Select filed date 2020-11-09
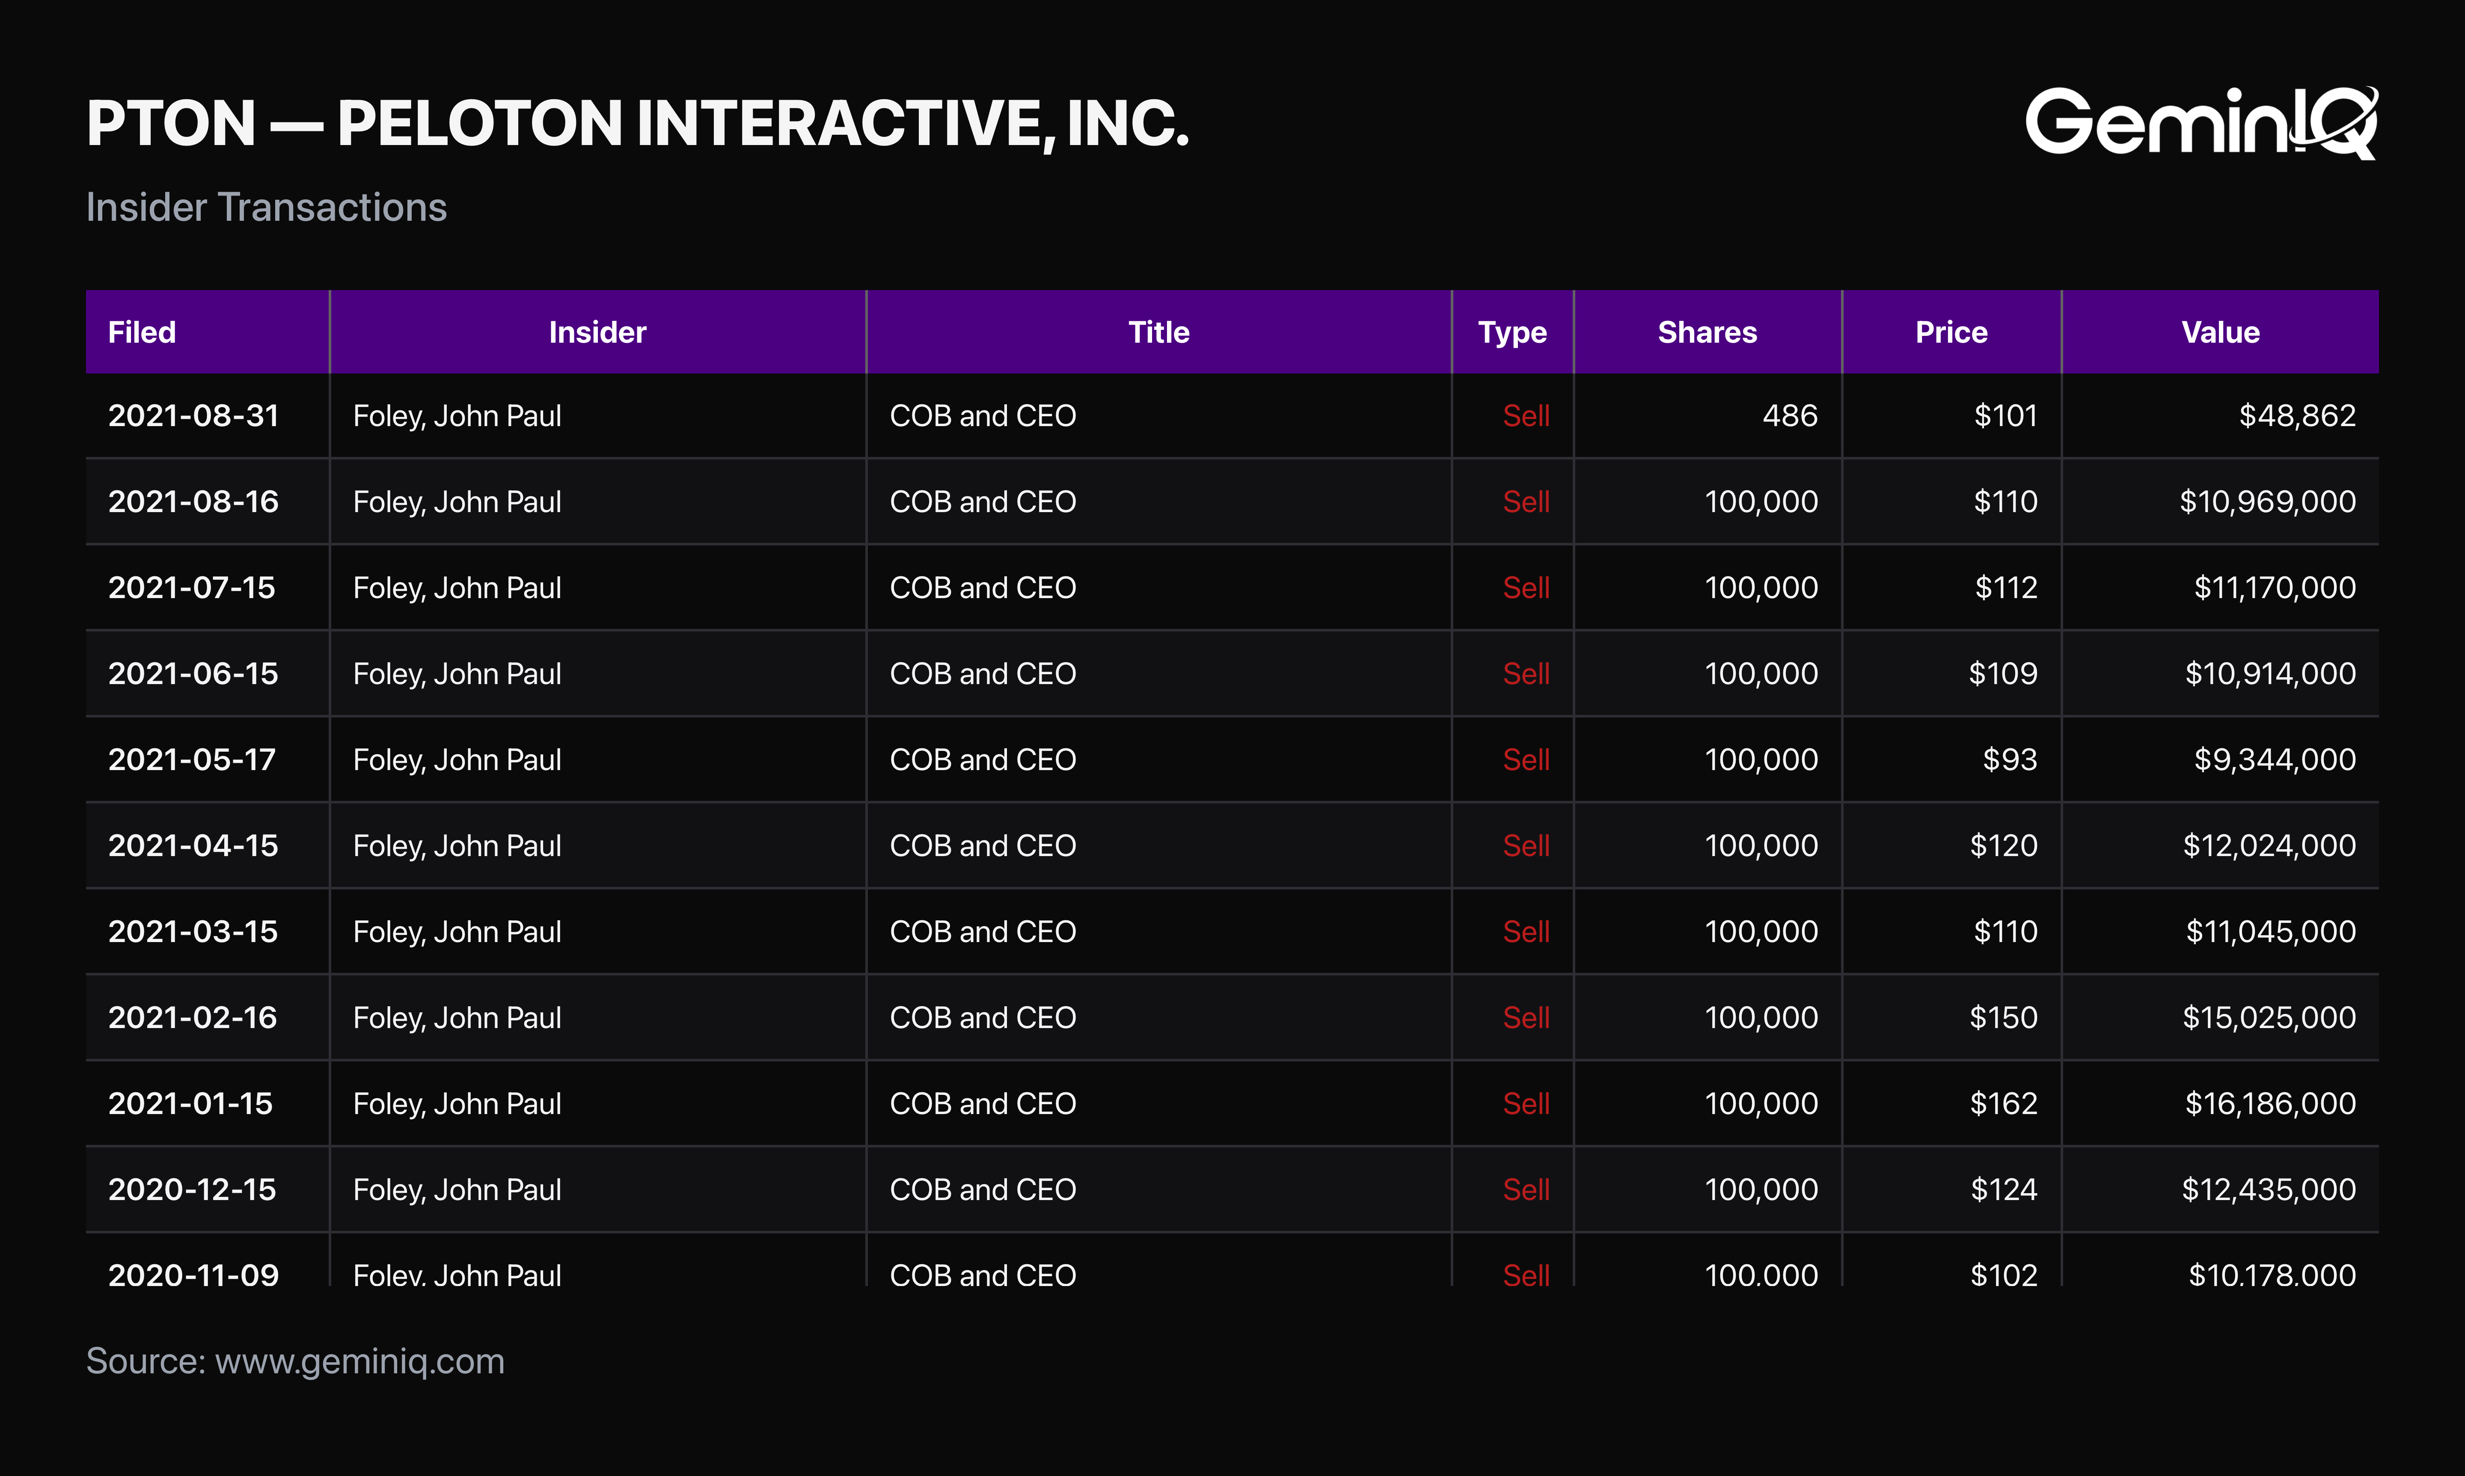 tap(193, 1275)
